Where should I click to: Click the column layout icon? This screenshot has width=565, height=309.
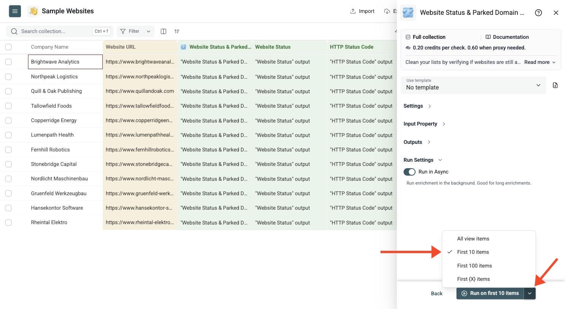coord(164,31)
